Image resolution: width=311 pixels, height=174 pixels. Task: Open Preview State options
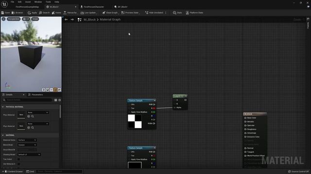point(130,13)
